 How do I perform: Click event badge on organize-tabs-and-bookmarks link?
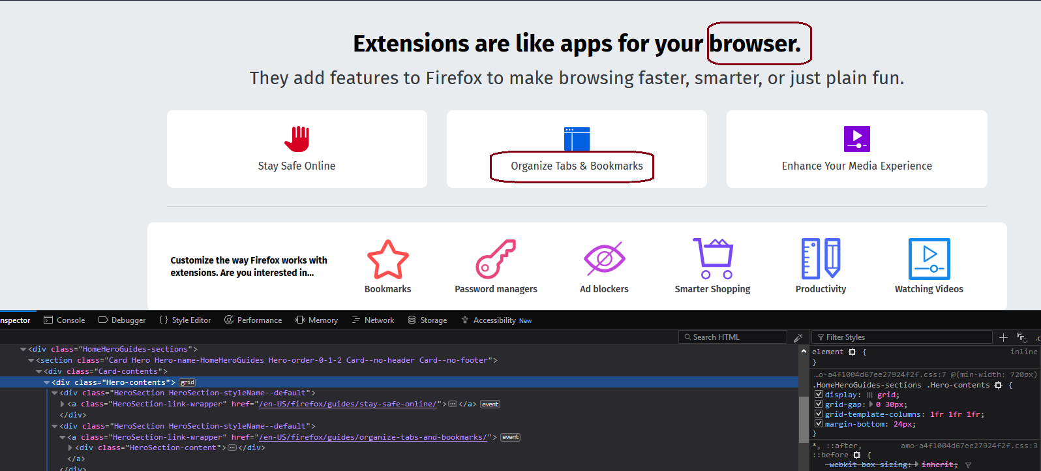tap(511, 437)
